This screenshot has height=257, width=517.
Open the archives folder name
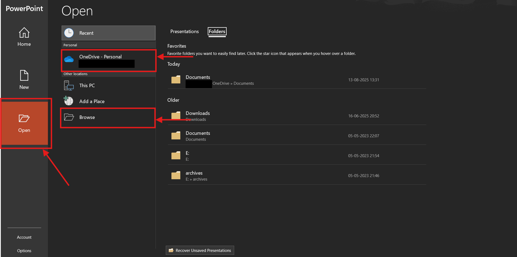coord(194,173)
